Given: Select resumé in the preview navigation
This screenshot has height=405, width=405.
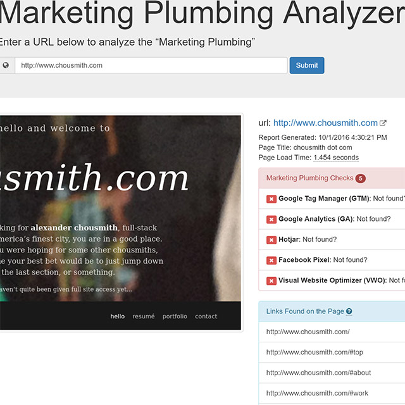Looking at the screenshot, I should pyautogui.click(x=144, y=316).
